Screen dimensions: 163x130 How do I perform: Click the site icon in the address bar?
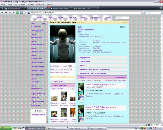point(29,13)
